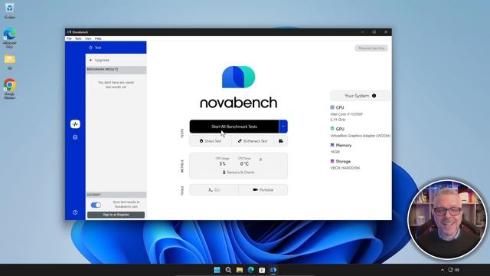The image size is (490, 276).
Task: Open the File menu
Action: point(69,38)
